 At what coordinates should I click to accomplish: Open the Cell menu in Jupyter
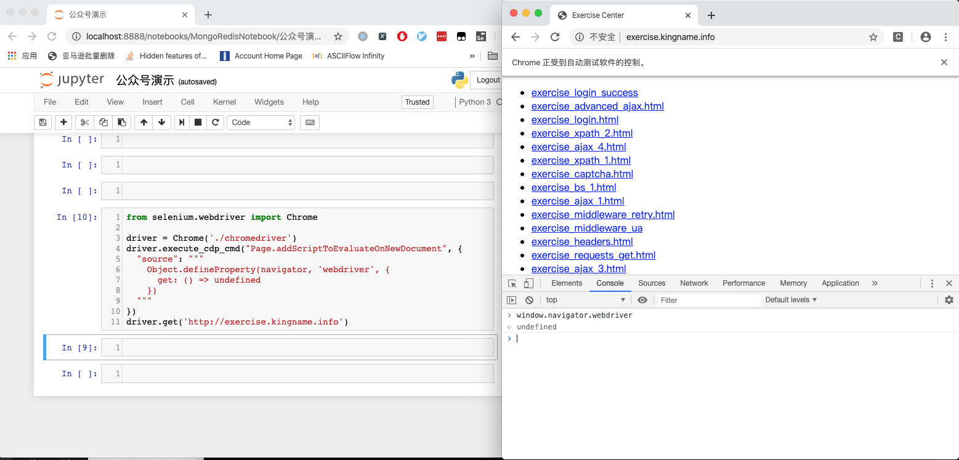188,102
